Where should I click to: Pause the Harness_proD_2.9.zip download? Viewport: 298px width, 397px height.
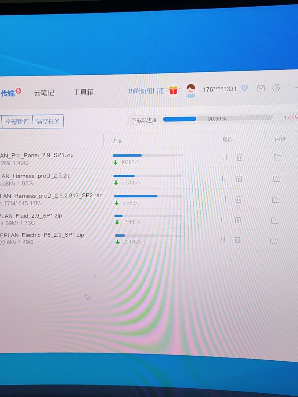[x=224, y=179]
